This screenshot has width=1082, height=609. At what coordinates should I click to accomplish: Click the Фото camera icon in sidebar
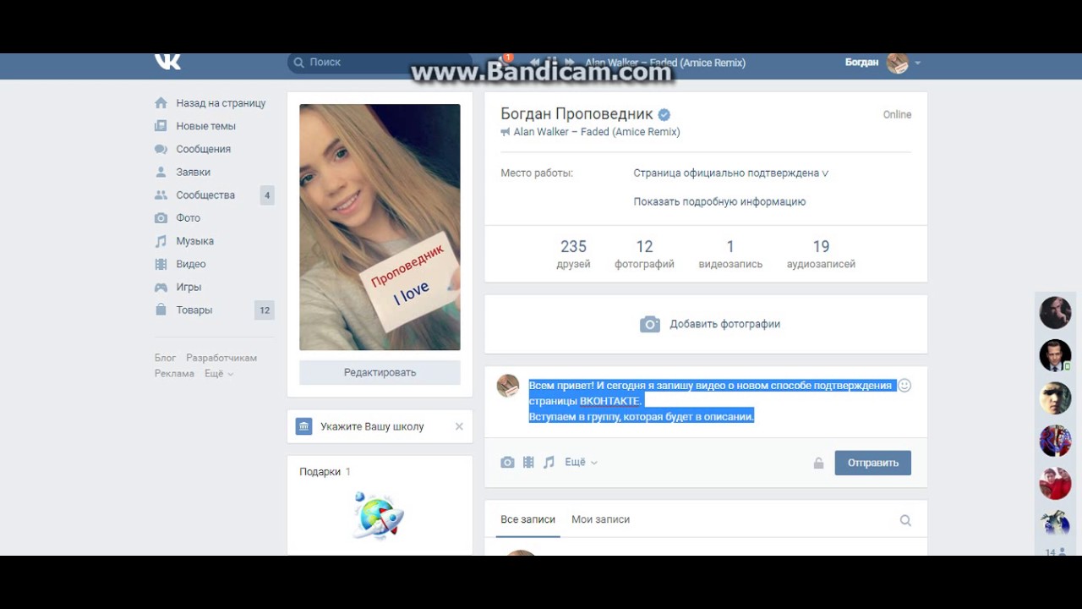tap(161, 218)
